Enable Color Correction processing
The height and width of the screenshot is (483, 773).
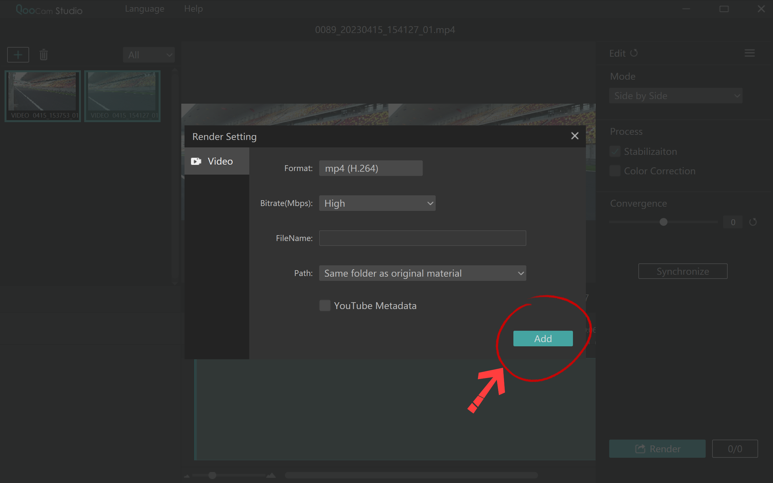point(615,171)
